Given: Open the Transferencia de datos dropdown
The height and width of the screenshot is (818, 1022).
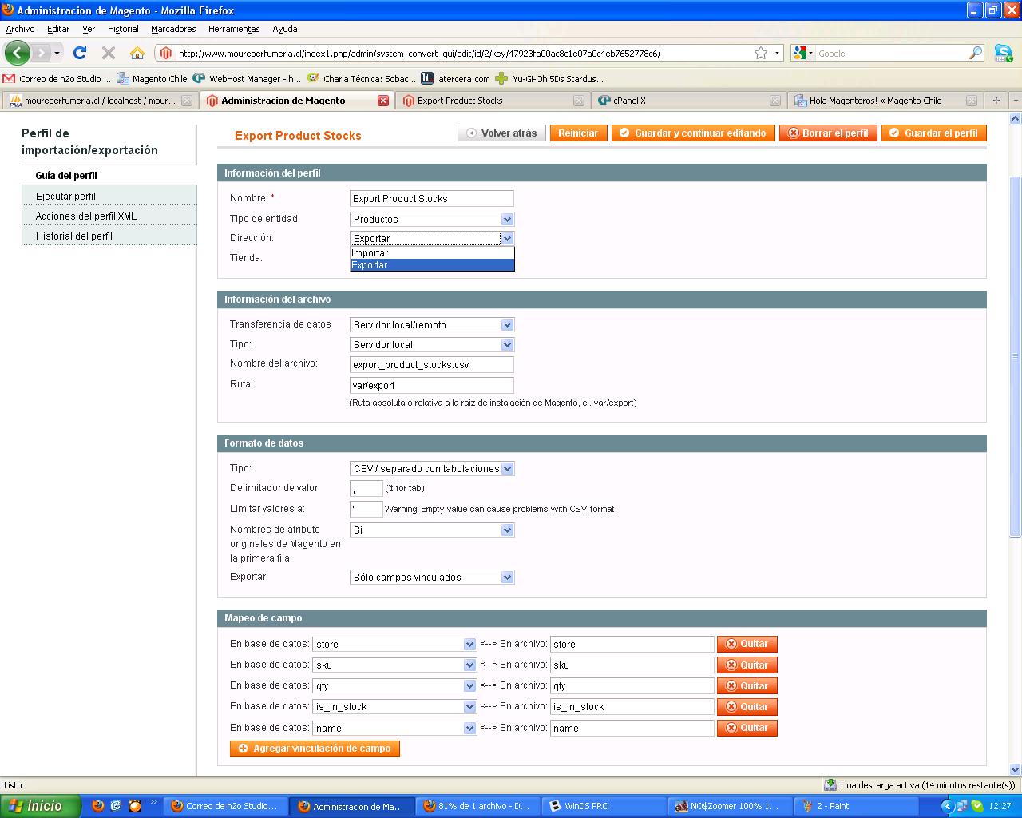Looking at the screenshot, I should click(432, 324).
